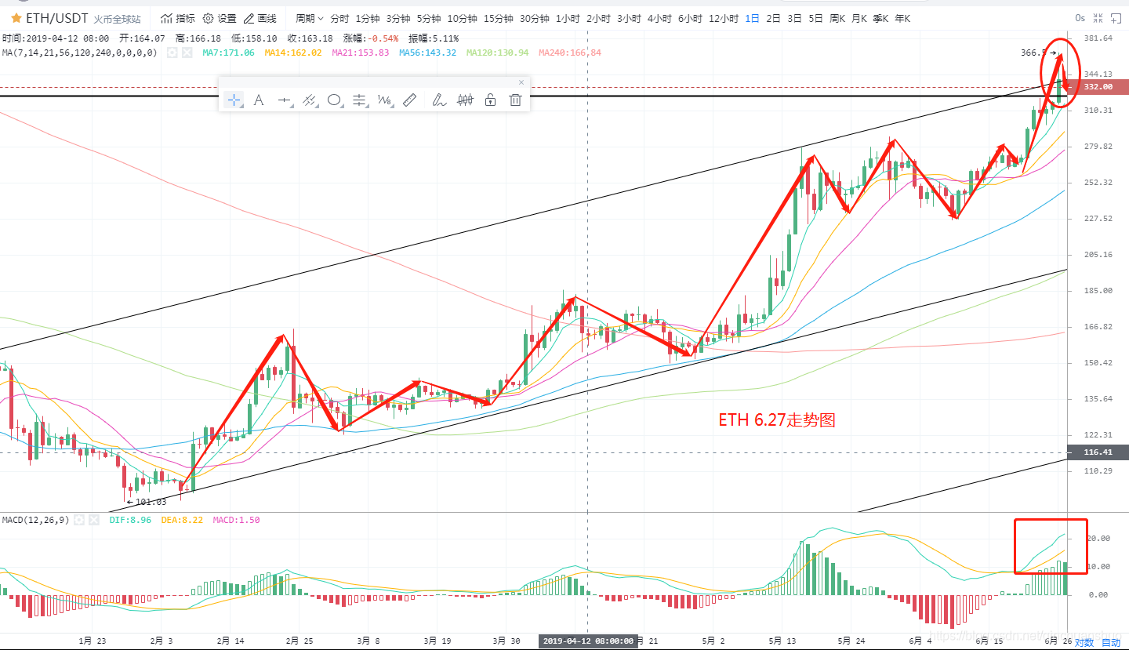Select the 5分钟 interval
This screenshot has width=1129, height=650.
pos(429,18)
